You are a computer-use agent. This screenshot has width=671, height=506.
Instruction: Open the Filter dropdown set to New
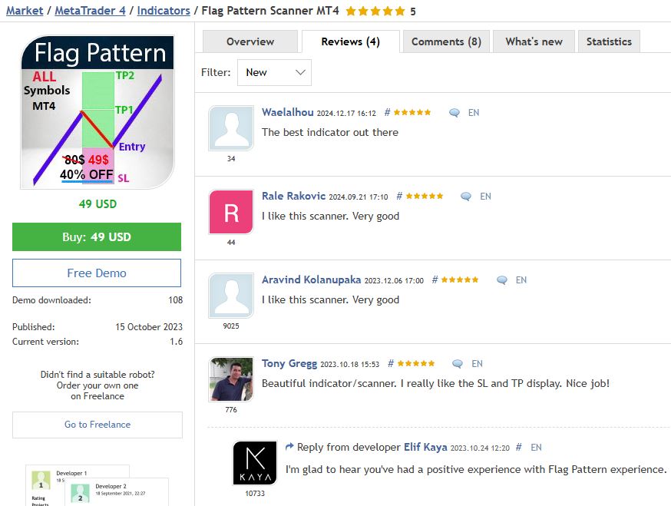pos(274,72)
